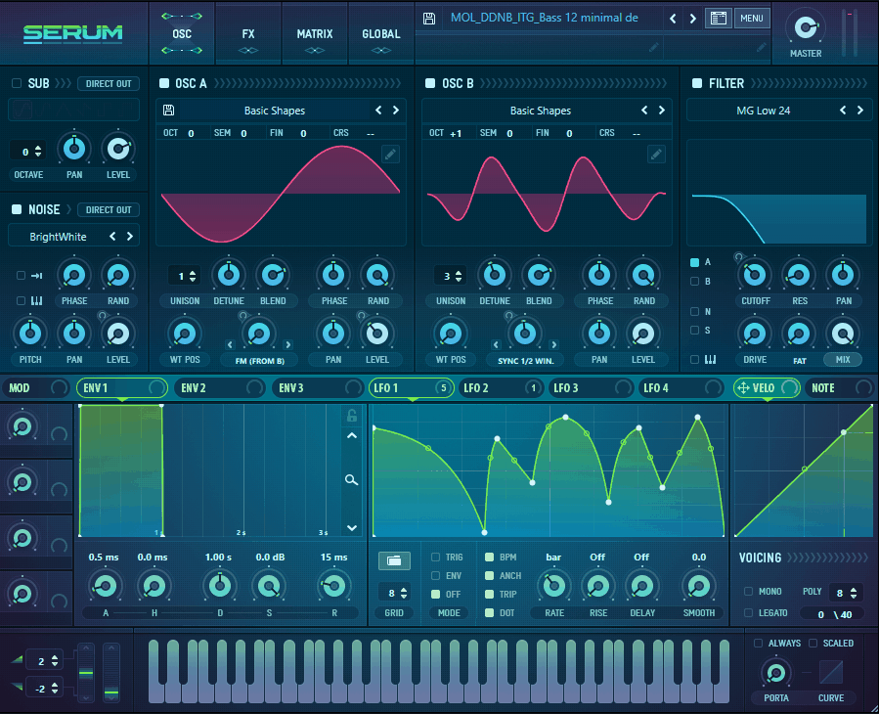
Task: Adjust OSC B unison voices stepper
Action: 459,276
